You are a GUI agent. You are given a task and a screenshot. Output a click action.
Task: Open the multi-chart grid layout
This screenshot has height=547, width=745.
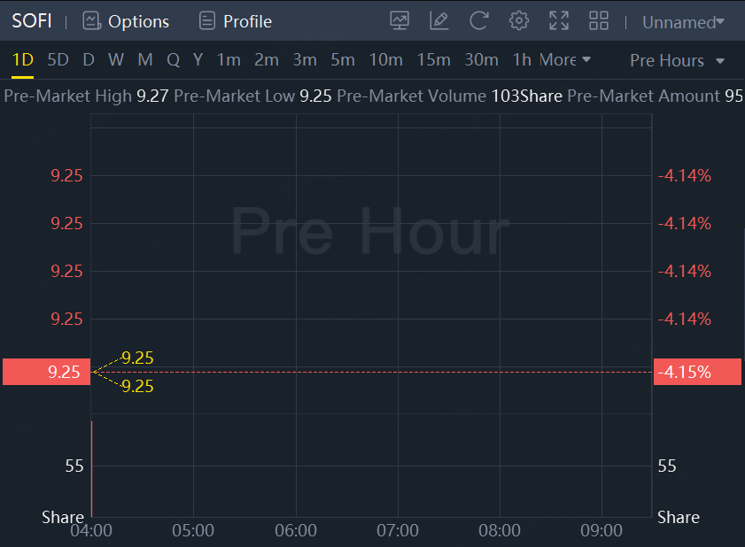click(x=599, y=21)
